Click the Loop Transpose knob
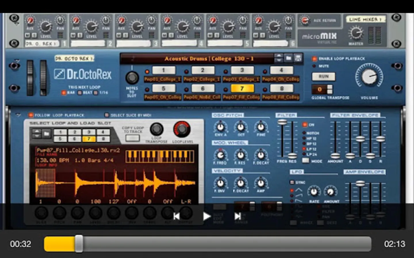 pyautogui.click(x=156, y=129)
